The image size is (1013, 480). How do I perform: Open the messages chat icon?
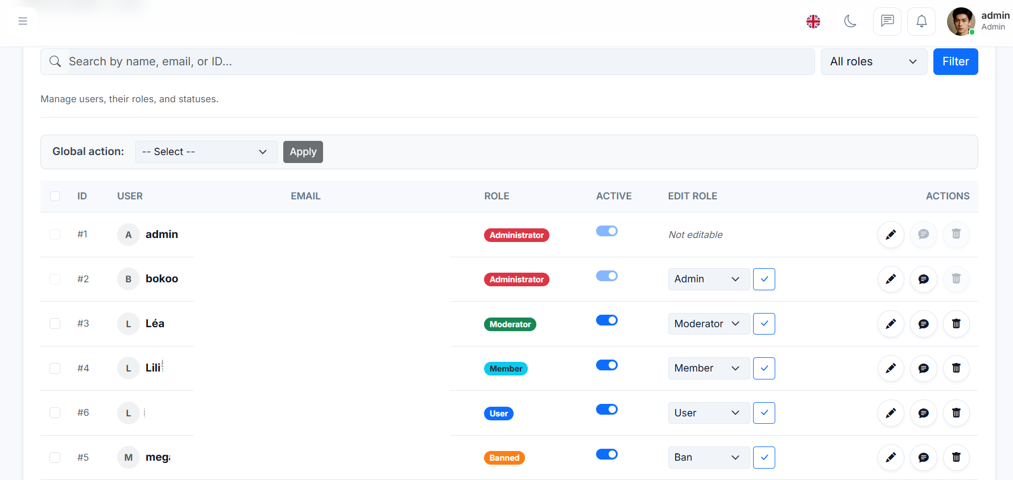(887, 22)
